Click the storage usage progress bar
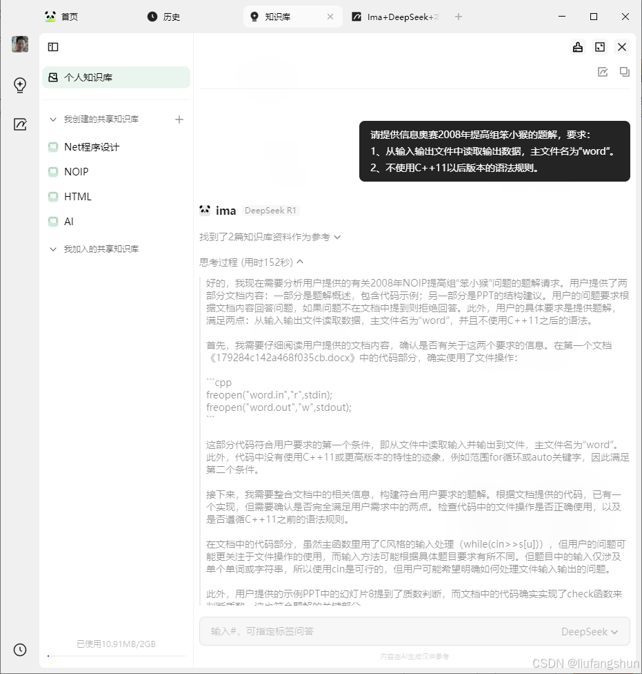 (117, 656)
